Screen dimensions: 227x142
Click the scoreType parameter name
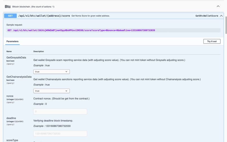click(12, 140)
